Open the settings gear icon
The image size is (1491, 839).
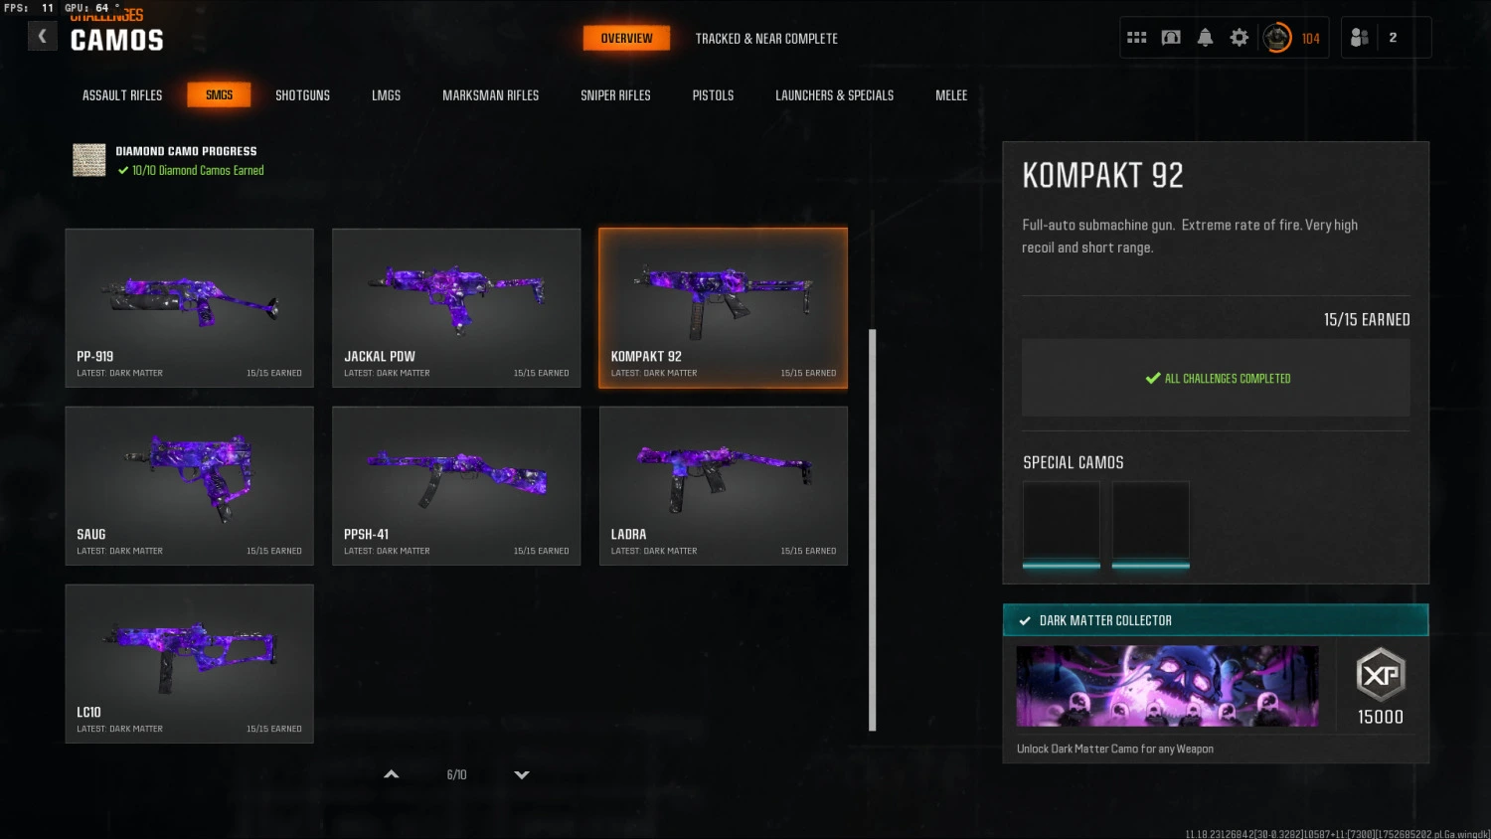pyautogui.click(x=1239, y=38)
